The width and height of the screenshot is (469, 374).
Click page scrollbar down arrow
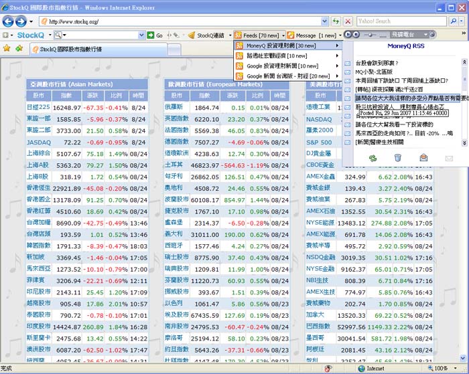click(464, 358)
